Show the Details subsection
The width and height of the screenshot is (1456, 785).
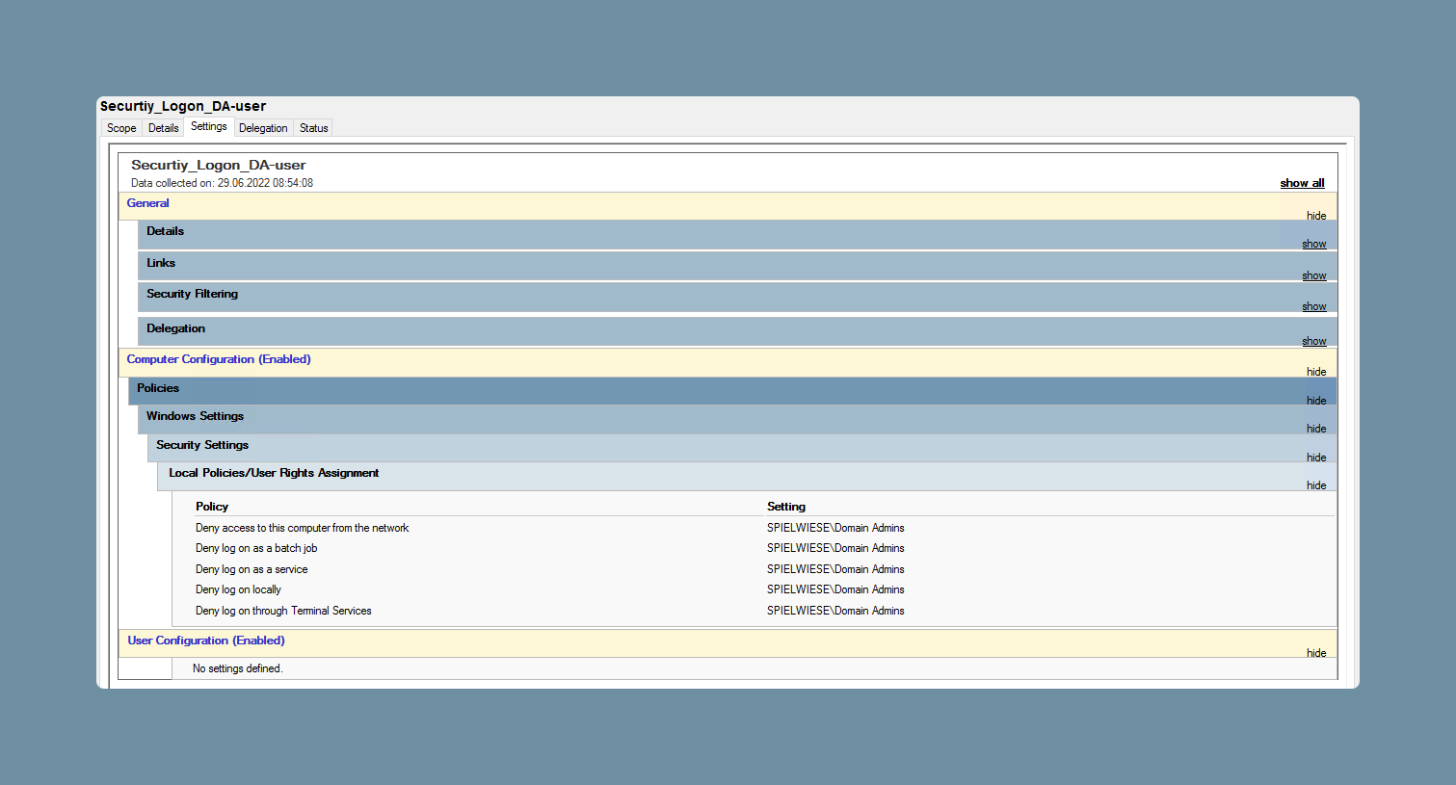[x=1314, y=244]
